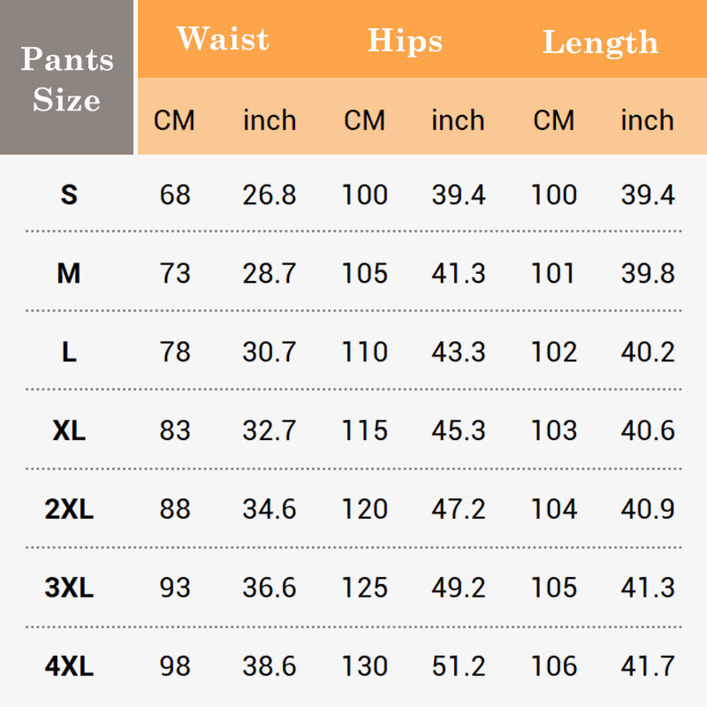
Task: Select the S size row label
Action: pyautogui.click(x=69, y=194)
